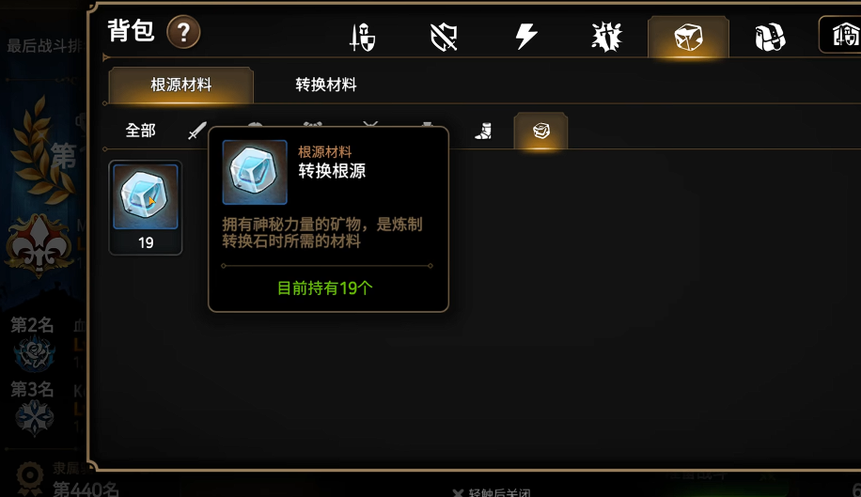Open the help question mark button
The image size is (861, 497).
pyautogui.click(x=183, y=32)
